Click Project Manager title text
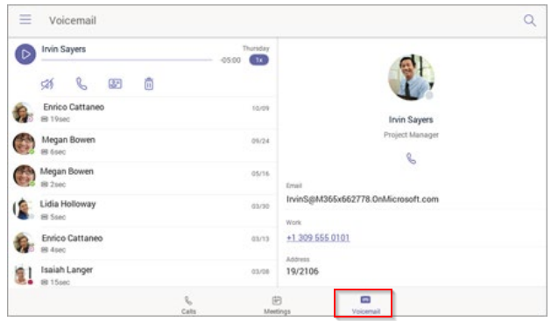551x321 pixels. pos(411,135)
